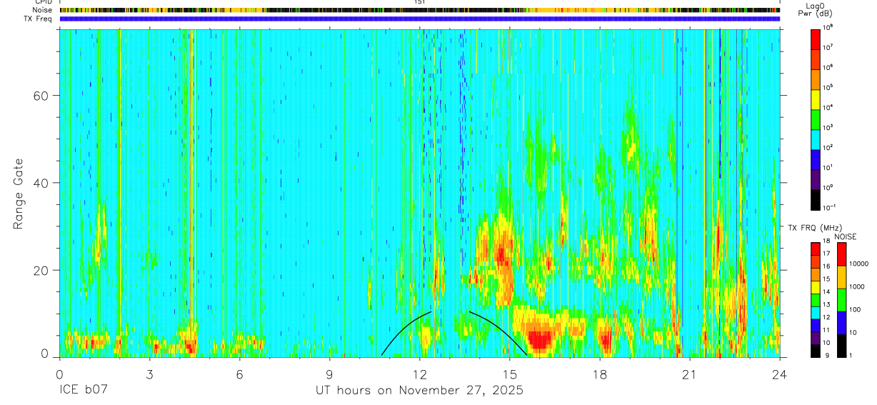
Task: Click the '3' UT hour tick label
Action: pyautogui.click(x=149, y=373)
